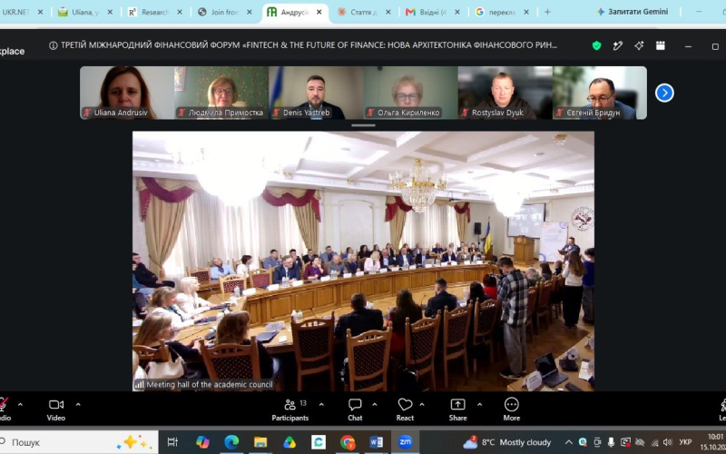Screen dimensions: 726x454
Task: Expand audio options arrow
Action: point(20,404)
